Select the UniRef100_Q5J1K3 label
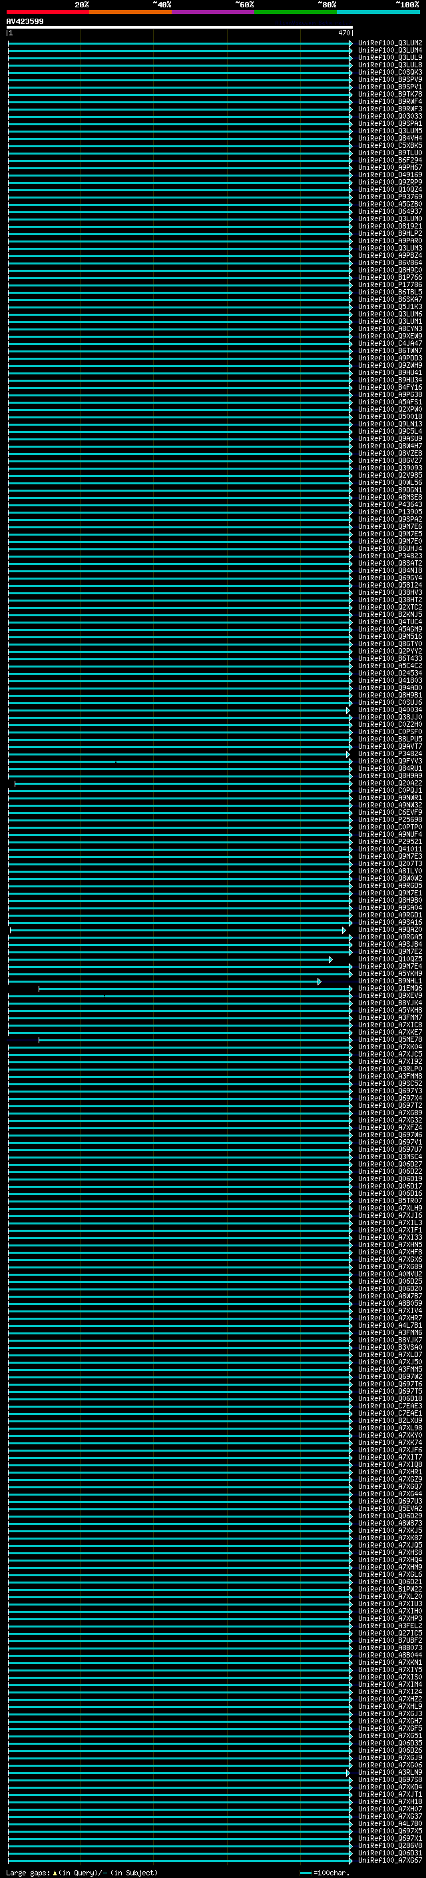 point(390,307)
